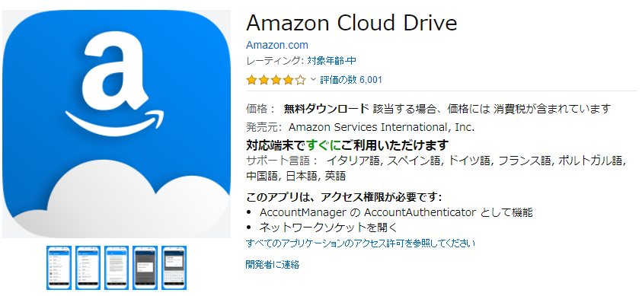
Task: View the fifth thumbnail showing a keyboard
Action: 174,267
